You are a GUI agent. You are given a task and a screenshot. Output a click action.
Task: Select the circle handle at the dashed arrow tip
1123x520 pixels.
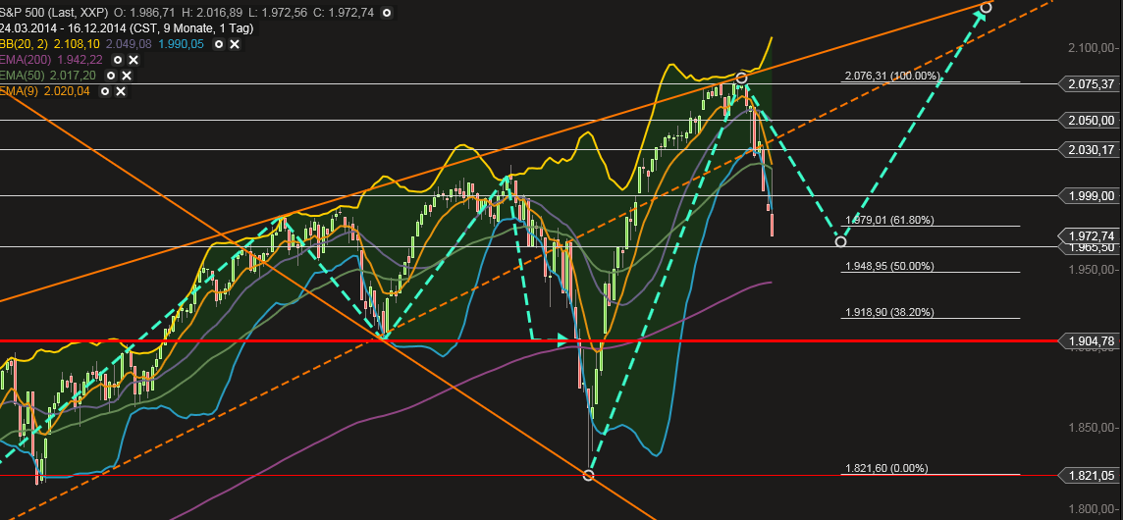(x=987, y=7)
